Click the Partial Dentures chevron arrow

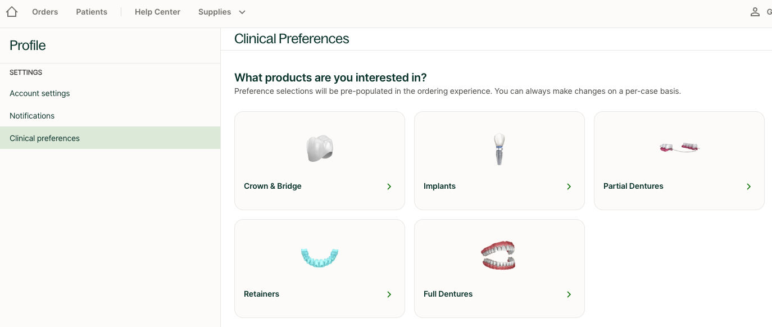748,187
